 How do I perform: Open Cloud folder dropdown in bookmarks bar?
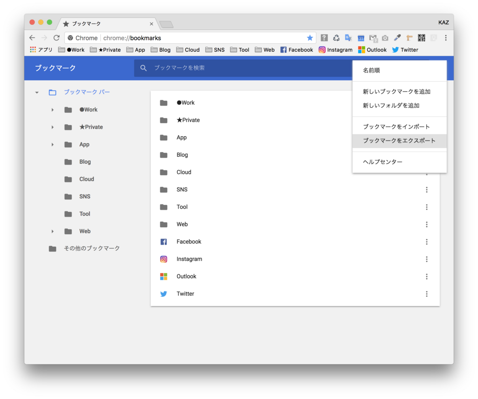click(188, 49)
